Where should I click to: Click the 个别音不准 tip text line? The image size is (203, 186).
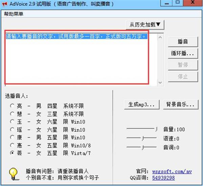point(62,178)
